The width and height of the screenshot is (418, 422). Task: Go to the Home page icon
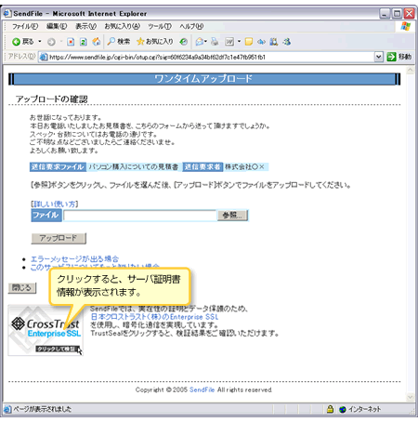pos(97,42)
